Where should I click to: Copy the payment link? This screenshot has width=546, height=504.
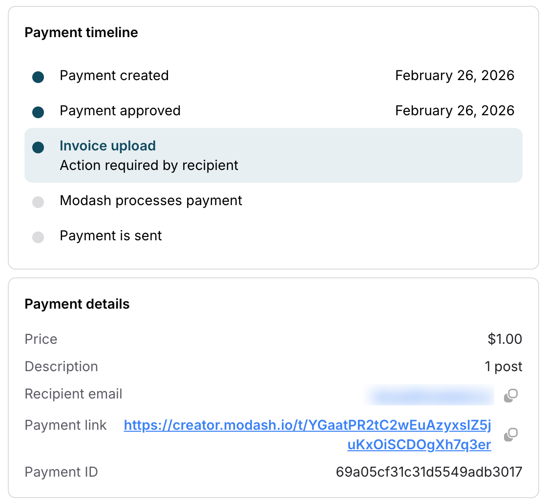pos(510,434)
